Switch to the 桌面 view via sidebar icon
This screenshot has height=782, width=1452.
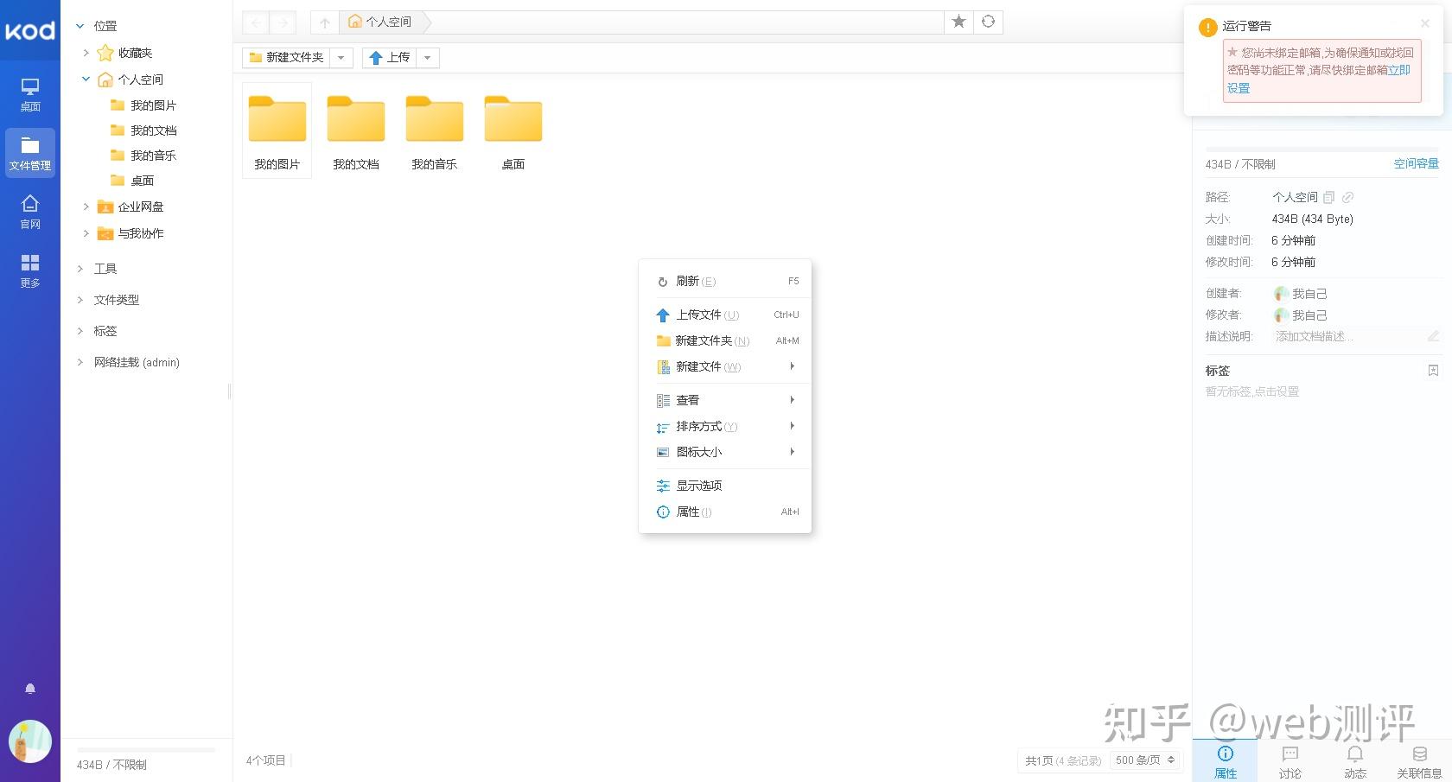click(30, 93)
